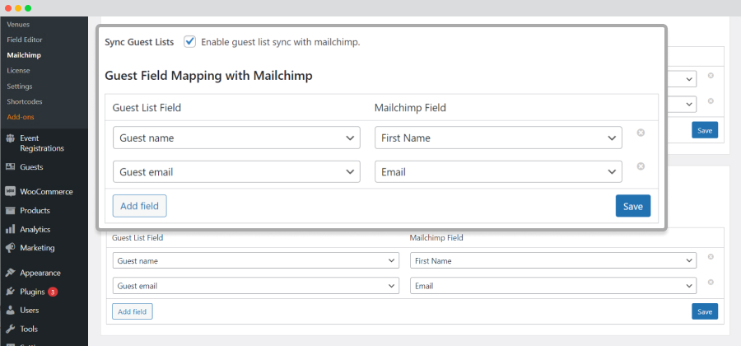Remove lower Guest name row with x icon
The width and height of the screenshot is (741, 346).
[711, 257]
